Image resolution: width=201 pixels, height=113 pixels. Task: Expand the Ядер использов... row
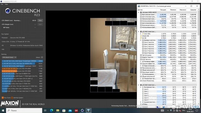pyautogui.click(x=141, y=66)
